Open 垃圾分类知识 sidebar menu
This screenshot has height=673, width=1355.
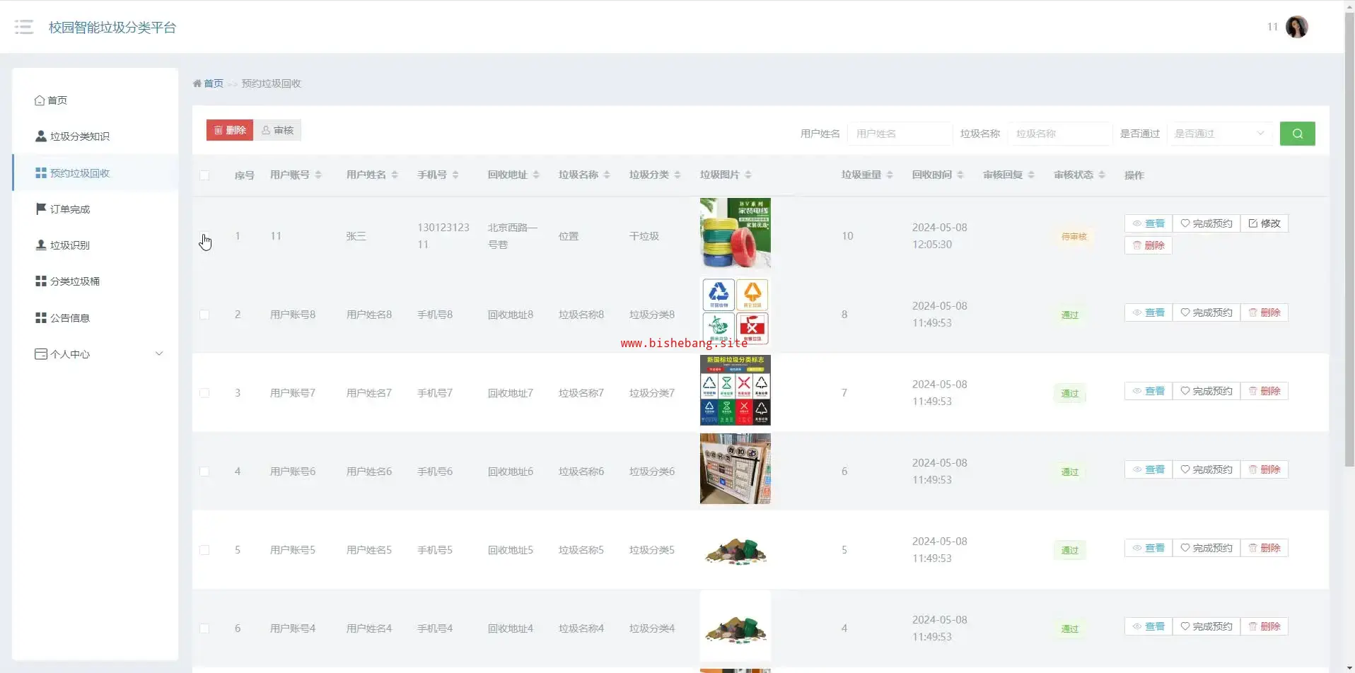point(95,136)
